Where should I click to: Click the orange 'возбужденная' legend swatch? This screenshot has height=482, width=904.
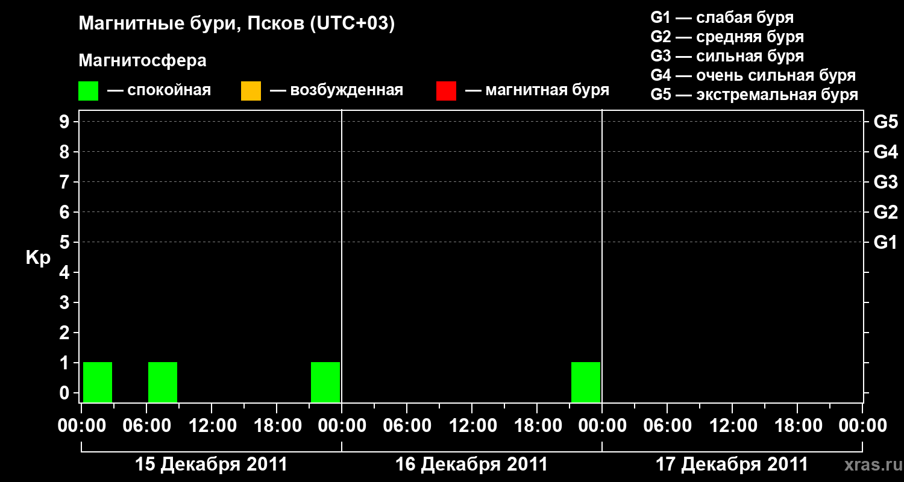[x=251, y=91]
